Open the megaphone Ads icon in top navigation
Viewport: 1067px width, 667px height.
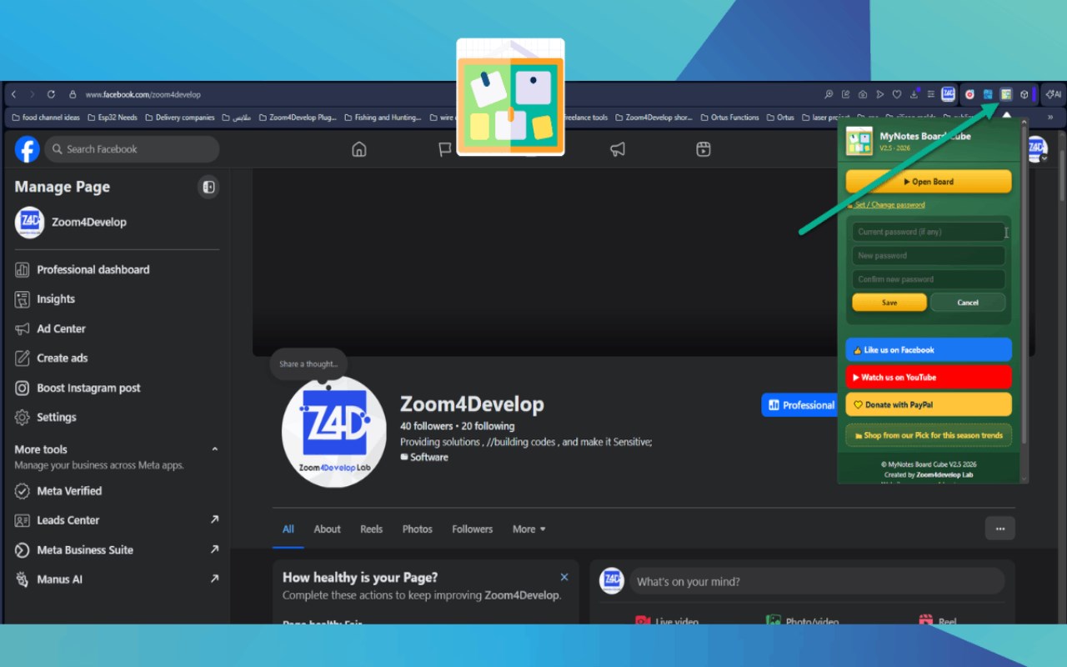click(x=618, y=149)
